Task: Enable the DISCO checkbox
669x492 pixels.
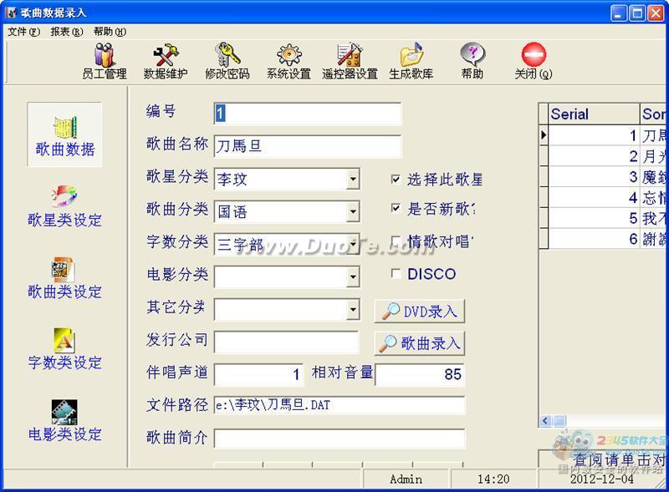Action: (x=396, y=274)
